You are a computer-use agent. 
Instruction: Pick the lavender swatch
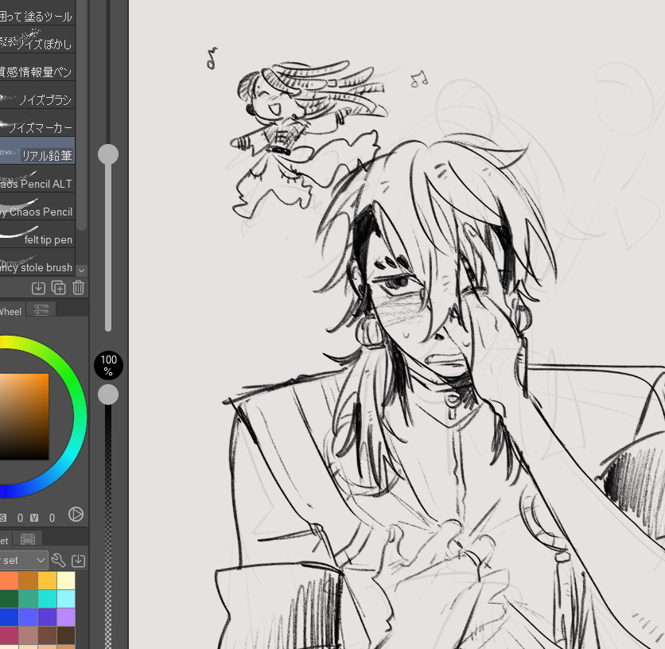[66, 617]
